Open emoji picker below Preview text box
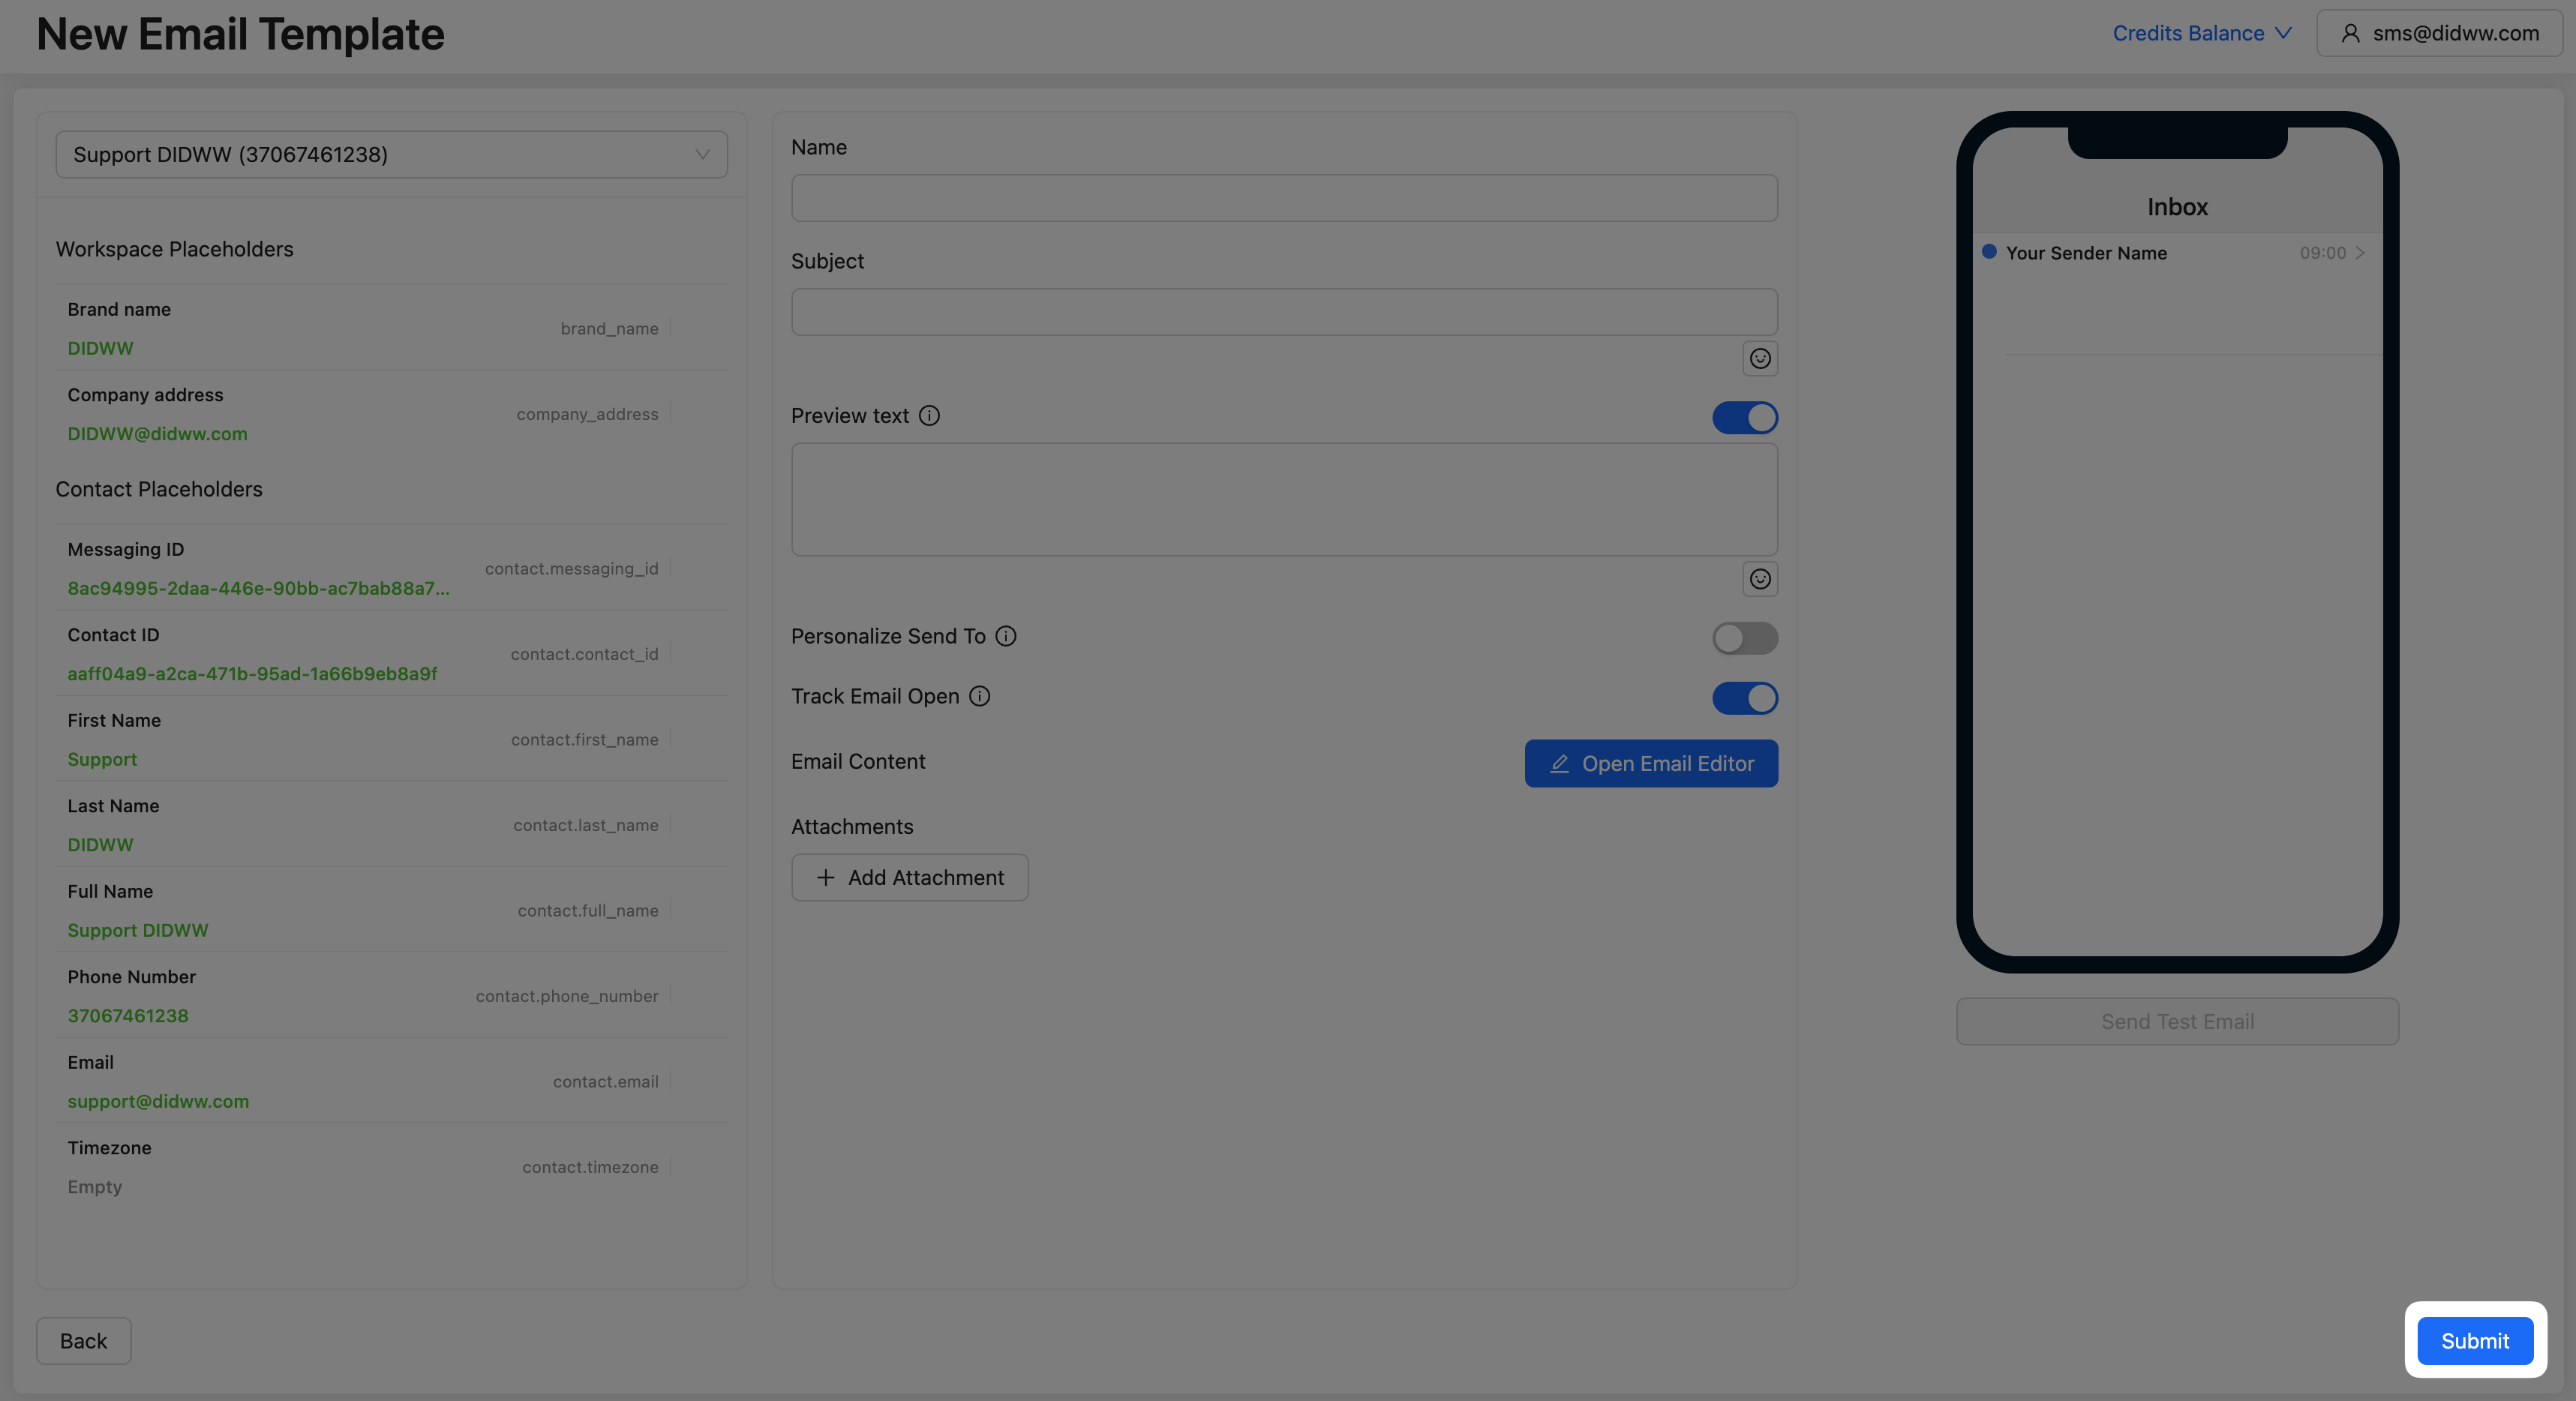The height and width of the screenshot is (1401, 2576). point(1759,579)
